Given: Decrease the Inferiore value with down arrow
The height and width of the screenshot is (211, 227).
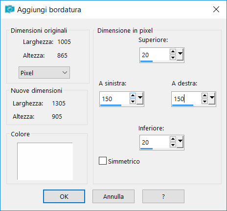Looking at the screenshot, I should coord(173,145).
